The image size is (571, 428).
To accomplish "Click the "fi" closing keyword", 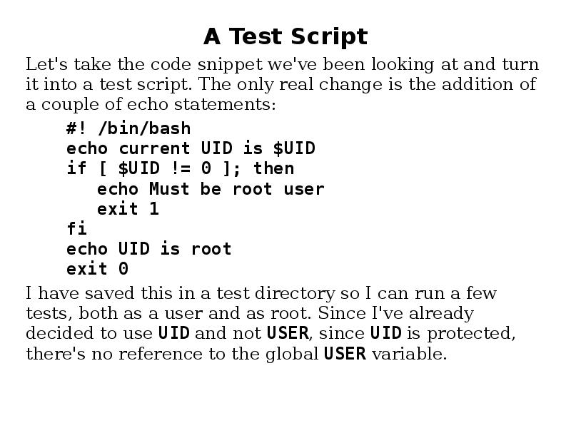I will (x=76, y=229).
